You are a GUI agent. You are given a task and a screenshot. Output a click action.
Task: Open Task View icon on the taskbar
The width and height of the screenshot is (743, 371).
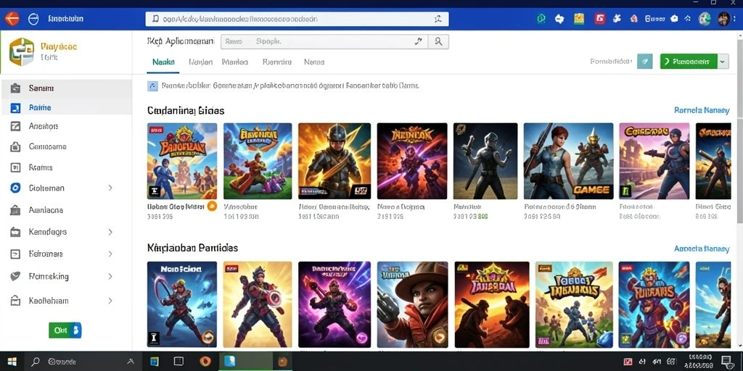(178, 362)
